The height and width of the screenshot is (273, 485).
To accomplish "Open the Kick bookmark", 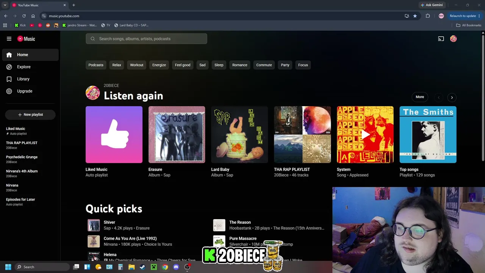I will pos(20,25).
